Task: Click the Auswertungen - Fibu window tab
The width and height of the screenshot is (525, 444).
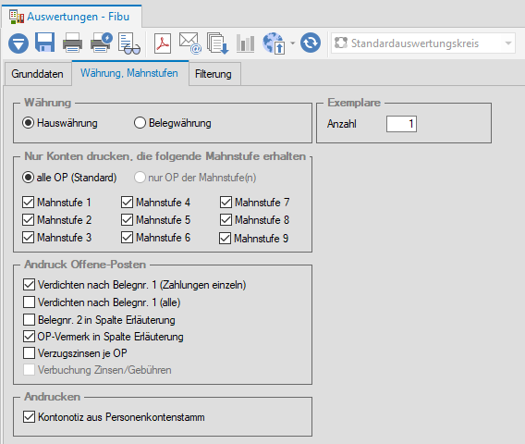Action: click(71, 17)
